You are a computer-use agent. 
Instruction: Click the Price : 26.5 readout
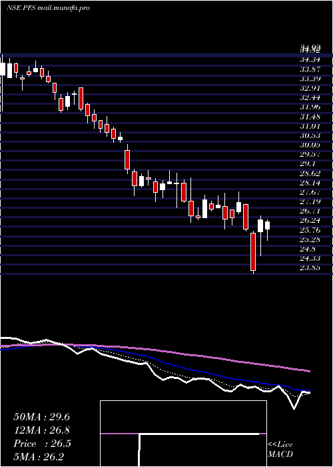(x=42, y=444)
